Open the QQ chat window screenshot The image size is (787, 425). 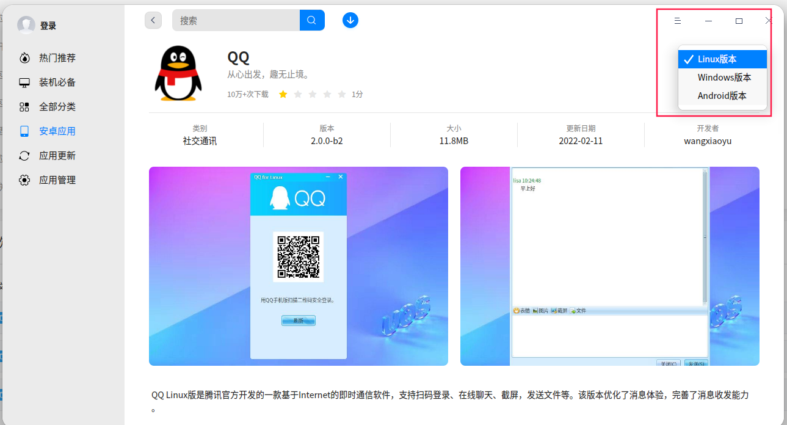point(610,266)
